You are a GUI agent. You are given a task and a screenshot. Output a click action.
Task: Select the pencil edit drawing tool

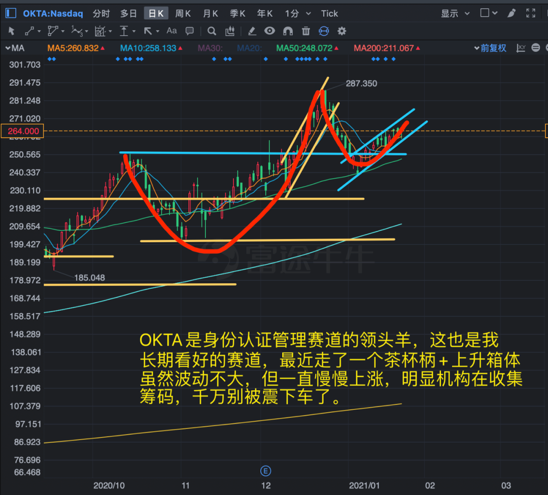click(x=252, y=31)
